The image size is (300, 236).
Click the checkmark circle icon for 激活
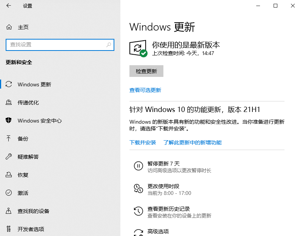(x=9, y=193)
